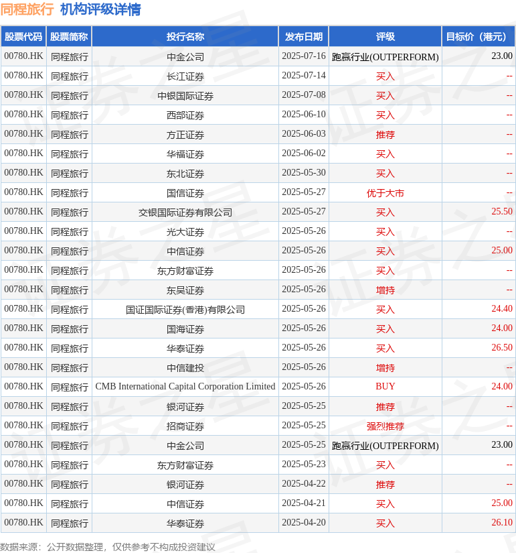Click the date 2025-05-23
The image size is (516, 553).
(x=304, y=464)
